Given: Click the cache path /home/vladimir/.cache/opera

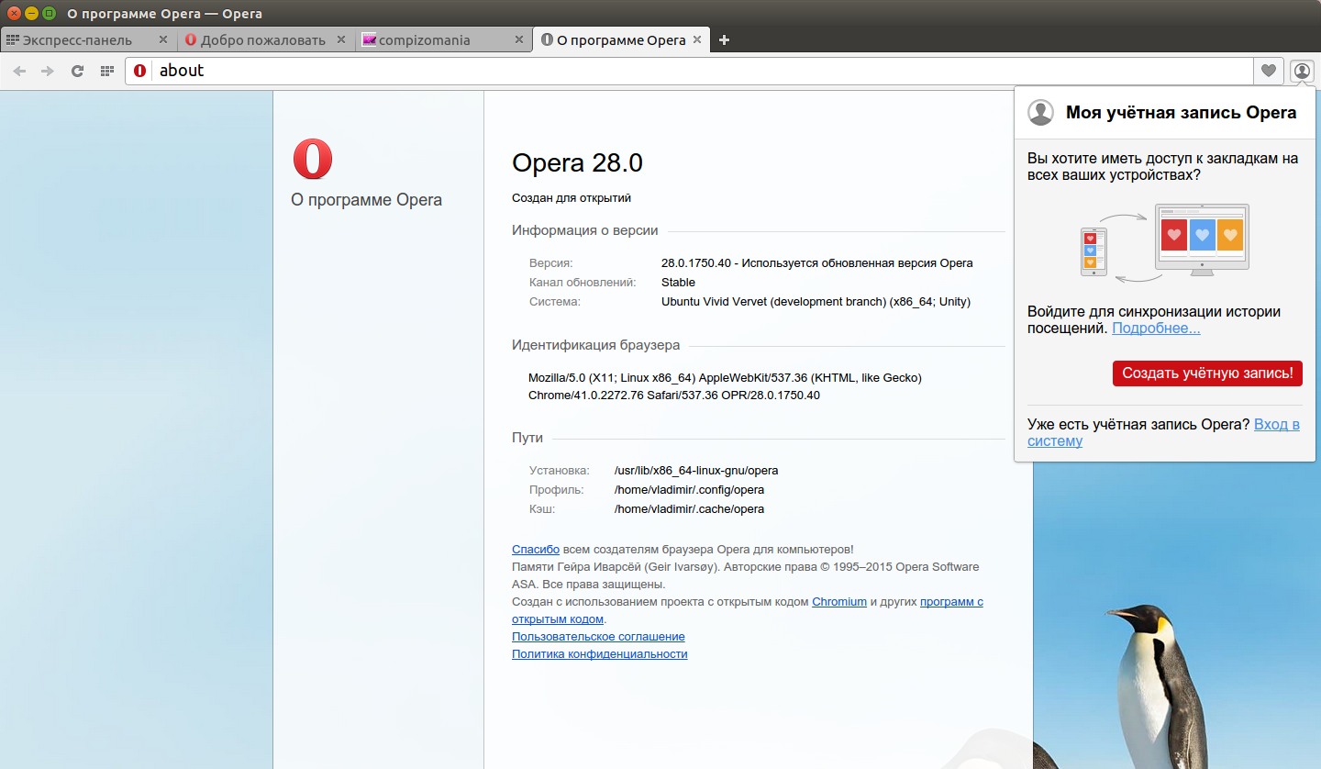Looking at the screenshot, I should point(689,508).
